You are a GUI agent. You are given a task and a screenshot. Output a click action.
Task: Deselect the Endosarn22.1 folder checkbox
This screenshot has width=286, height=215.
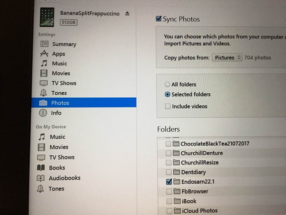click(169, 182)
